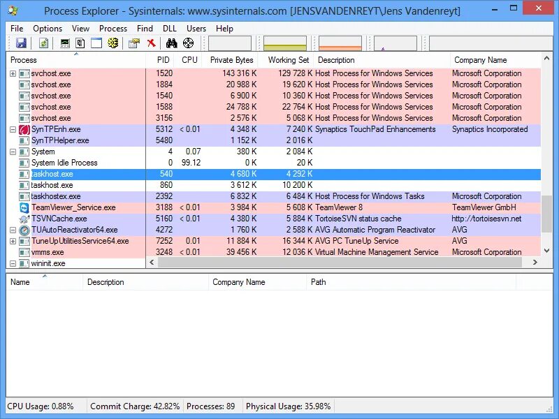Open the DLL menu
The image size is (559, 419).
[170, 29]
